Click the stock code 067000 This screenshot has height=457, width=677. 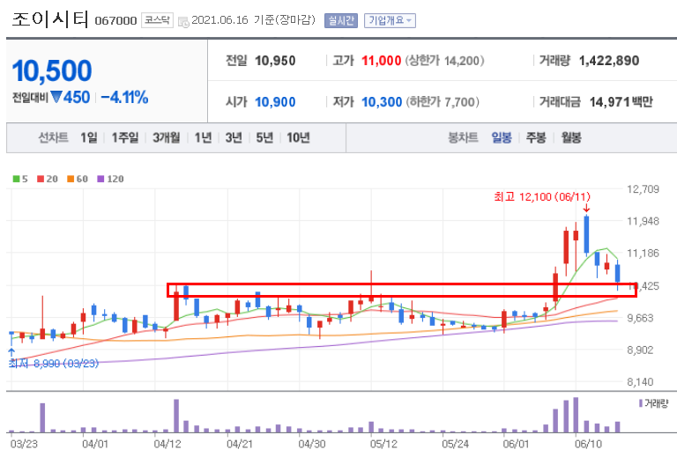pyautogui.click(x=115, y=21)
